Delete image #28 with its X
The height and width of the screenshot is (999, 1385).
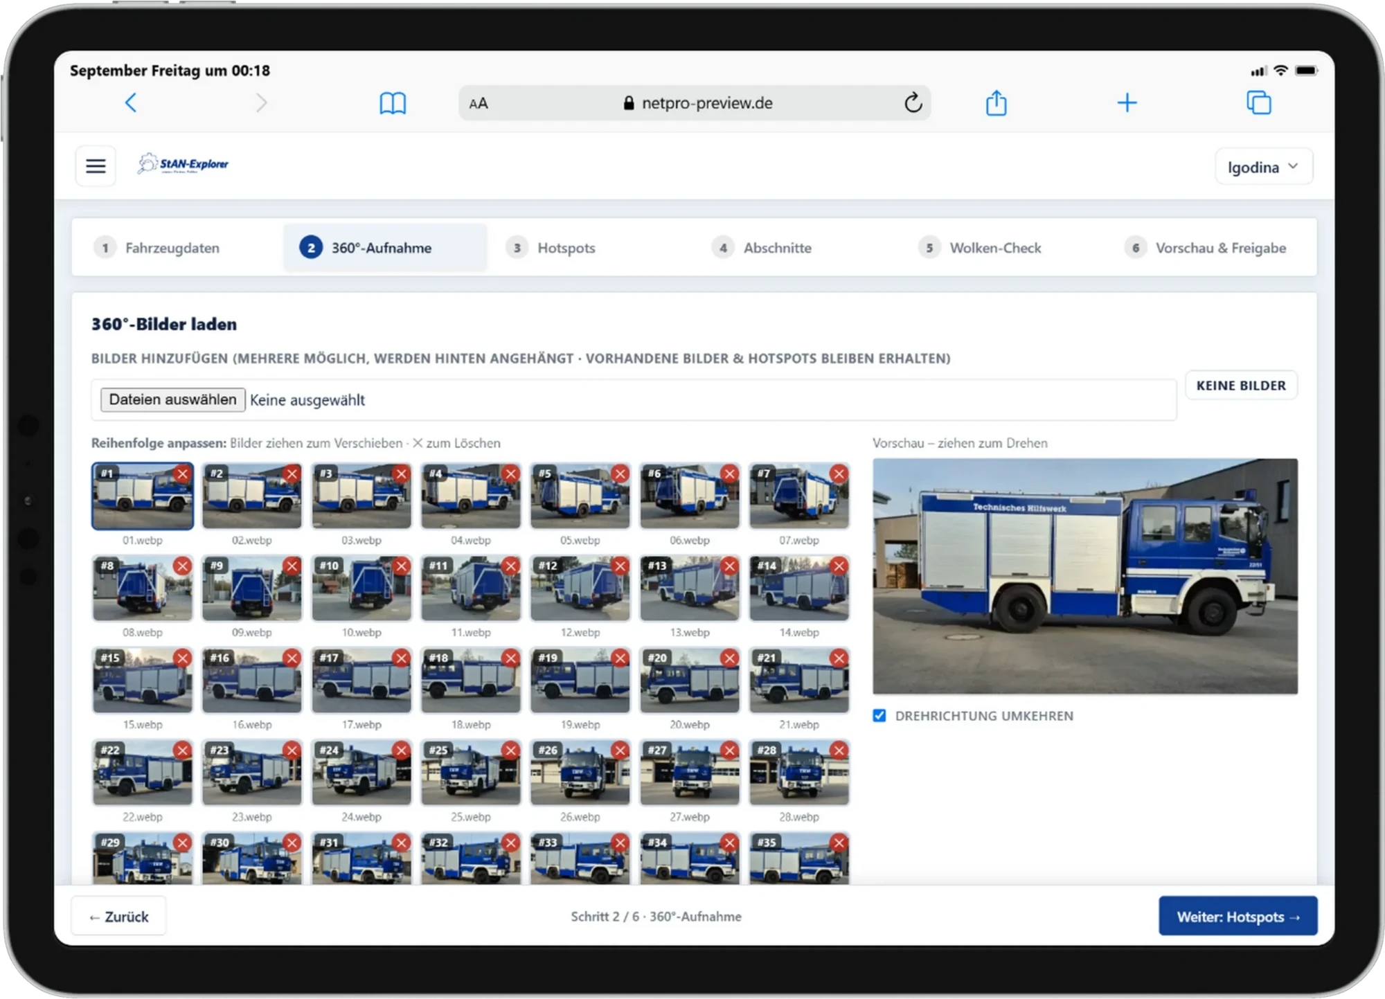pos(839,750)
